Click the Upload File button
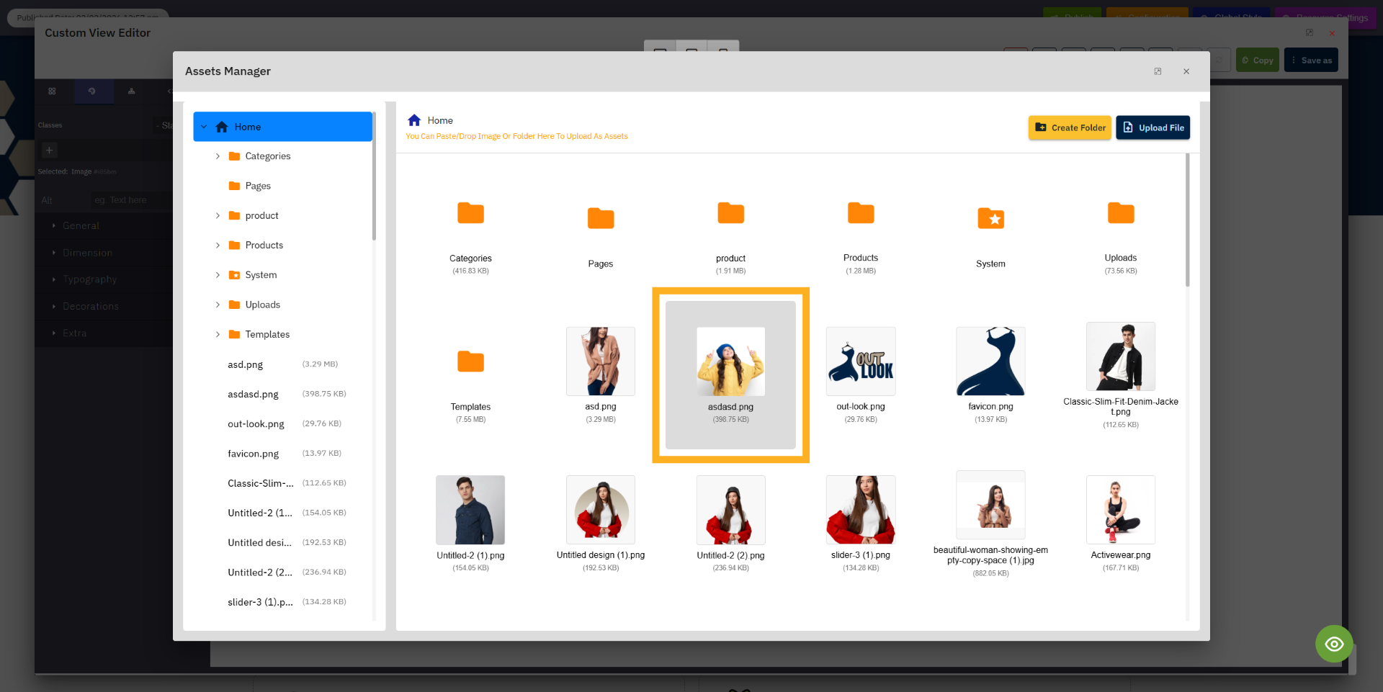The height and width of the screenshot is (692, 1383). (x=1152, y=127)
